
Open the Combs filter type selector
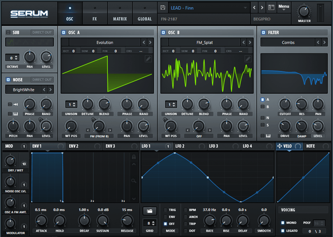pos(288,42)
